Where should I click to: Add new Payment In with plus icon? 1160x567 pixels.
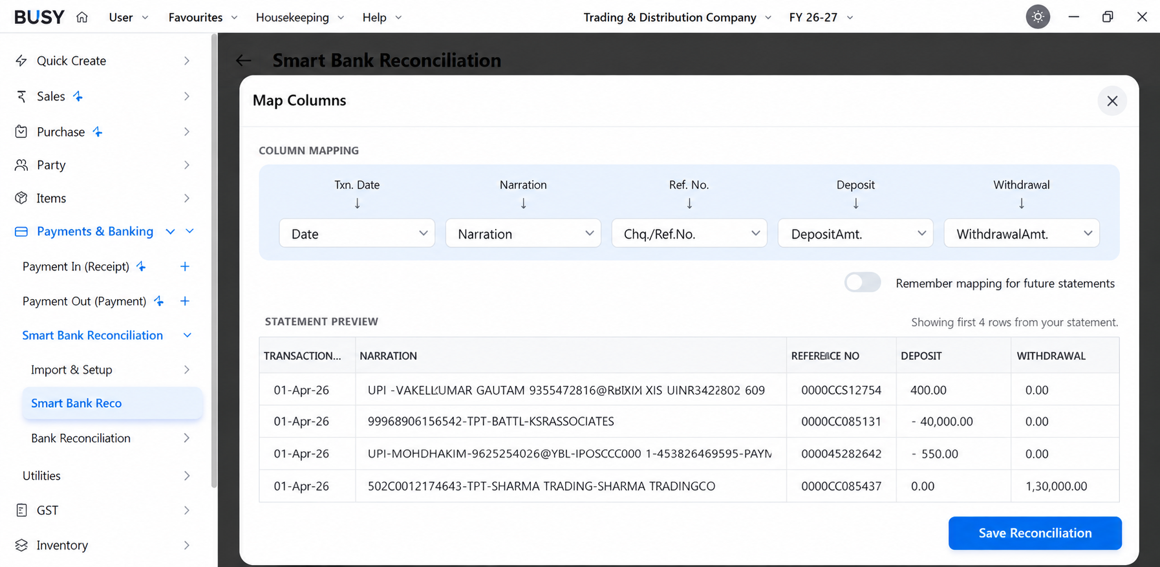point(185,266)
